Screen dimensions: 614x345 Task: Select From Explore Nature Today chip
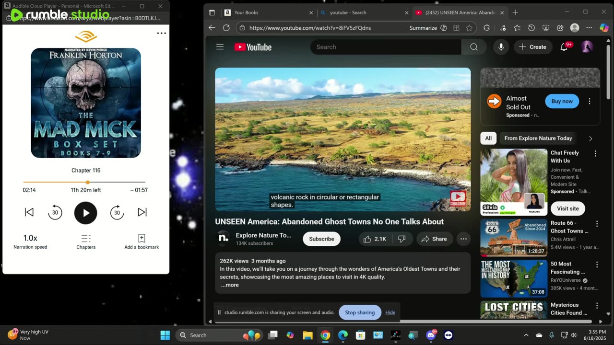pyautogui.click(x=538, y=138)
